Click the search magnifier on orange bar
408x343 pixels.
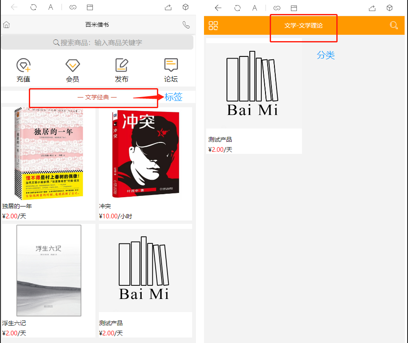tap(394, 25)
